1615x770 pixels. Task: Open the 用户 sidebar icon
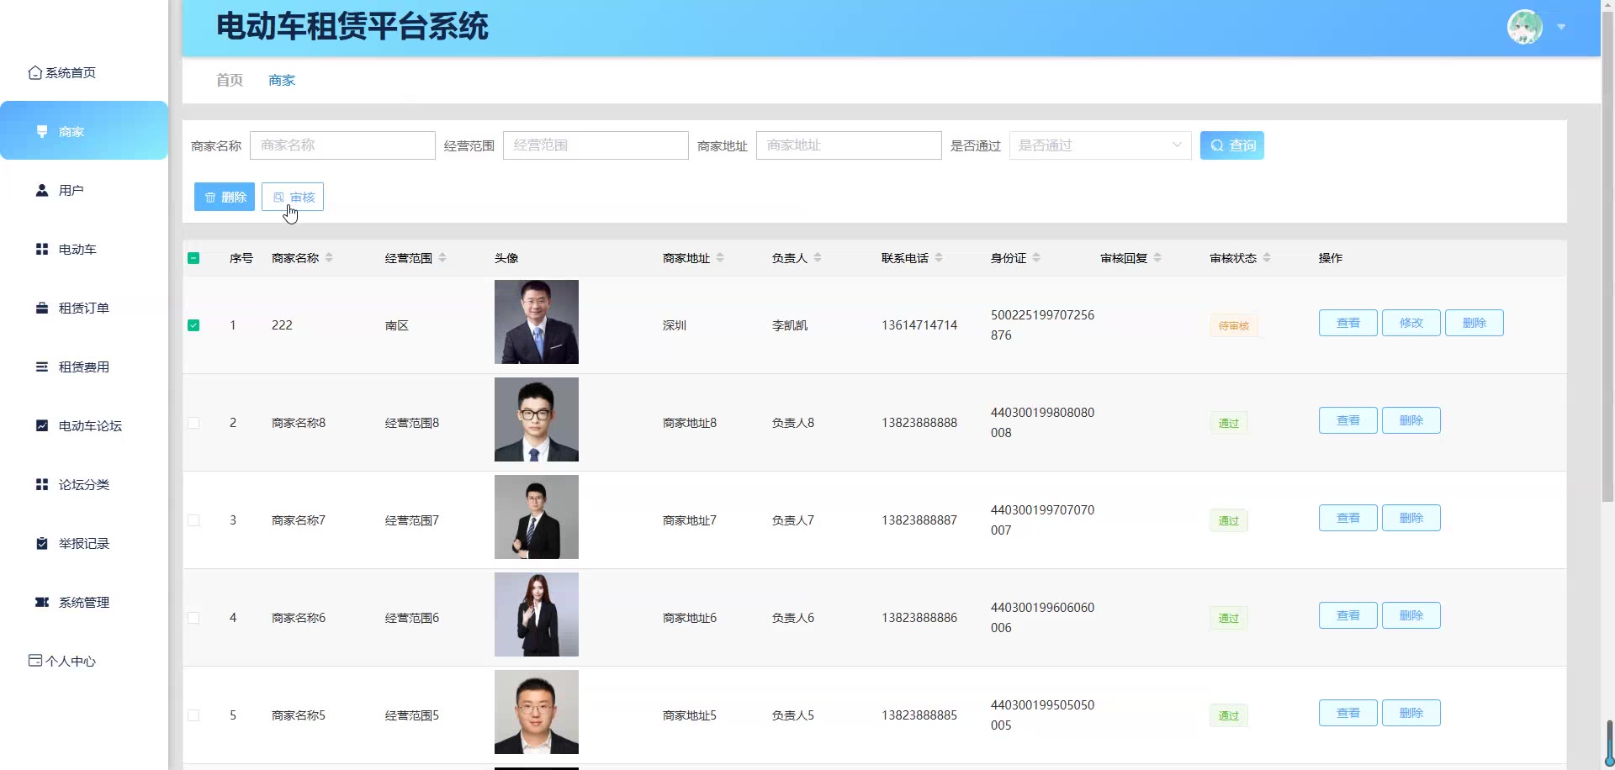[42, 191]
